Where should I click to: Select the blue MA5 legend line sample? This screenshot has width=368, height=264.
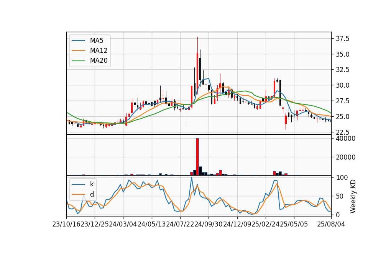coord(78,41)
